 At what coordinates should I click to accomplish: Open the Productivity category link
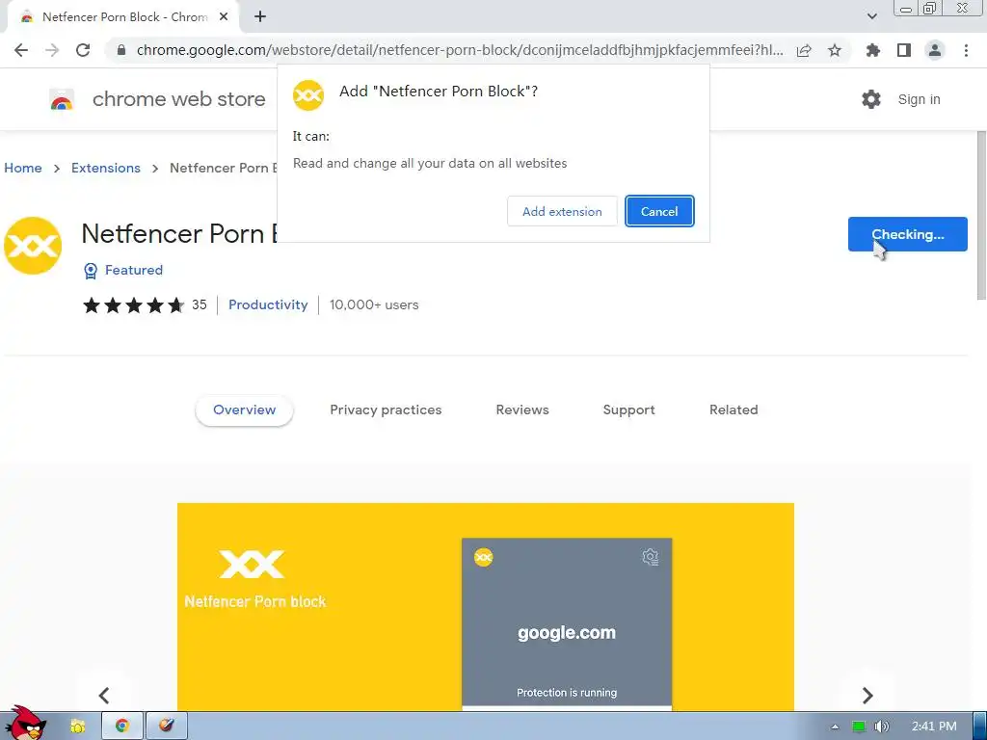click(x=268, y=304)
